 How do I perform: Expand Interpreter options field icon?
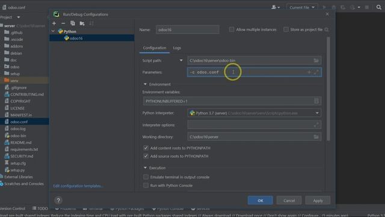pyautogui.click(x=316, y=125)
